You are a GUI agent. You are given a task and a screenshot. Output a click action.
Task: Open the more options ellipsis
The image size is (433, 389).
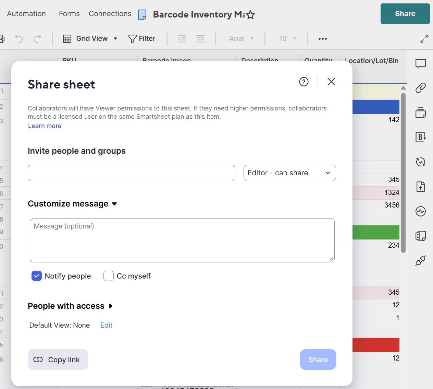click(x=322, y=39)
